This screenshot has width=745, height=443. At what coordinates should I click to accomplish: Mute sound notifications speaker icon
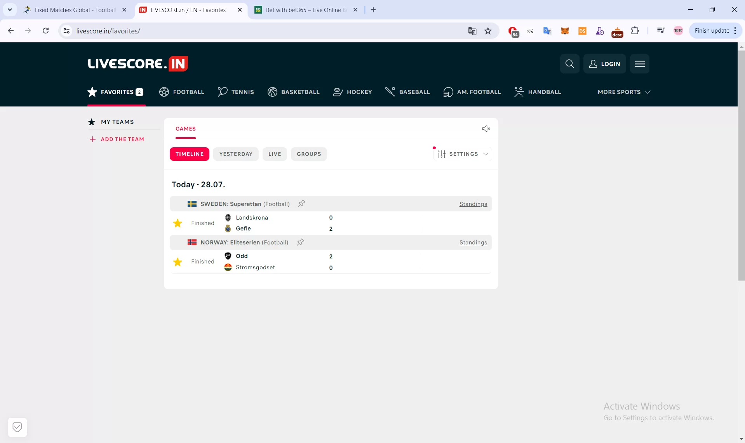(486, 129)
